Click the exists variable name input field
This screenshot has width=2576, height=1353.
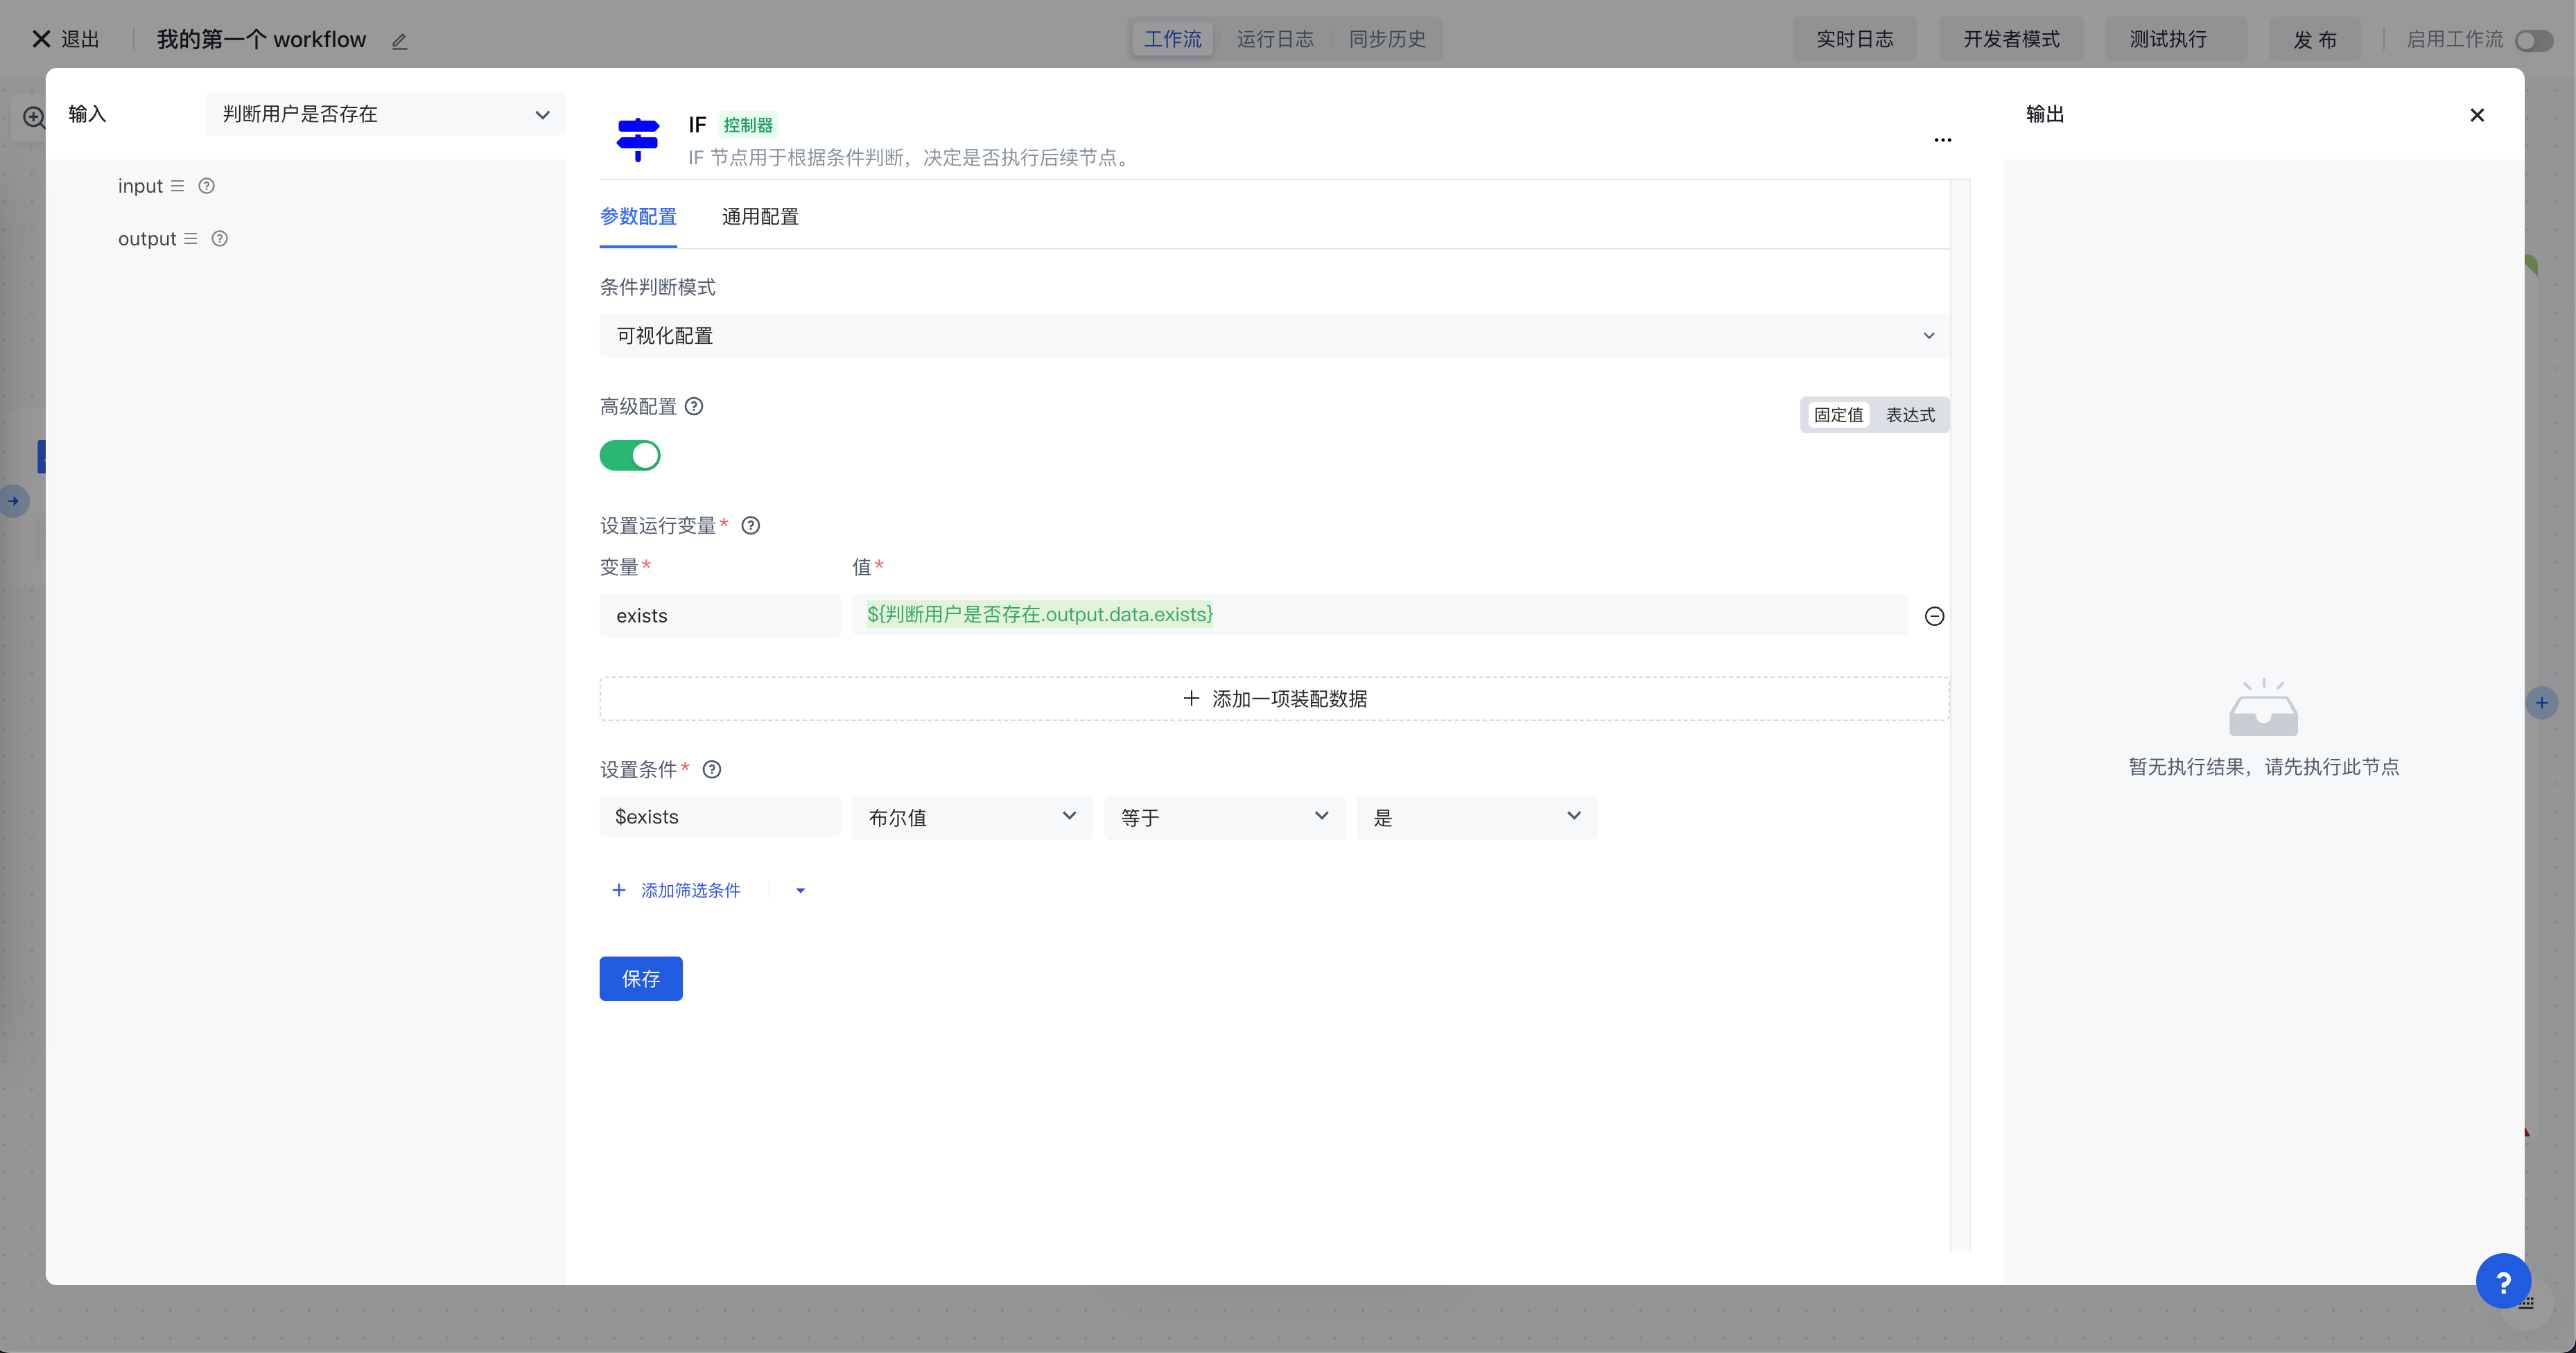(x=719, y=616)
